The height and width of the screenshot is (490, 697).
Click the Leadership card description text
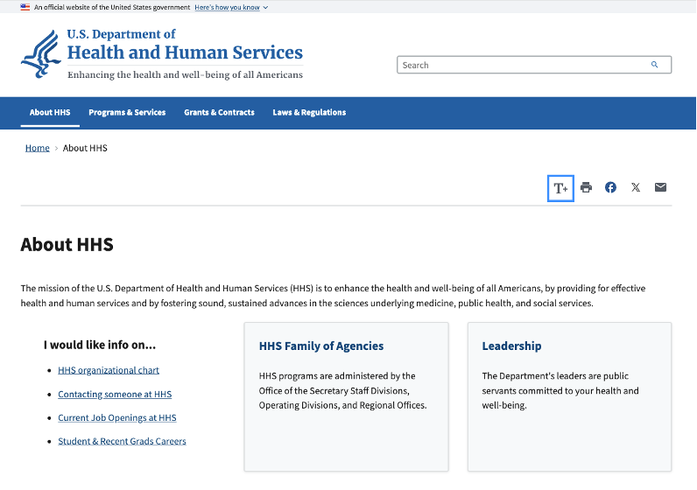tap(560, 390)
